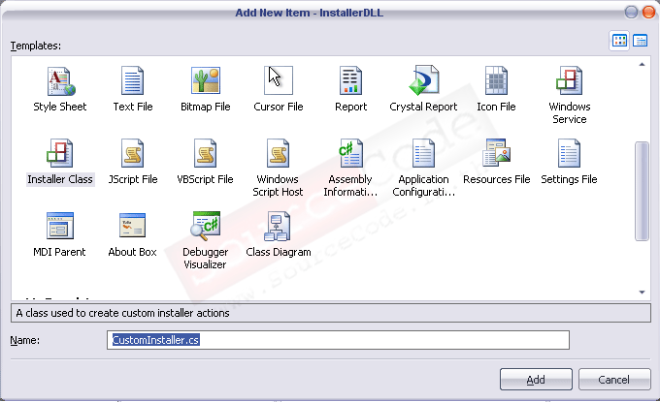Choose the Crystal Report template icon

click(x=424, y=80)
